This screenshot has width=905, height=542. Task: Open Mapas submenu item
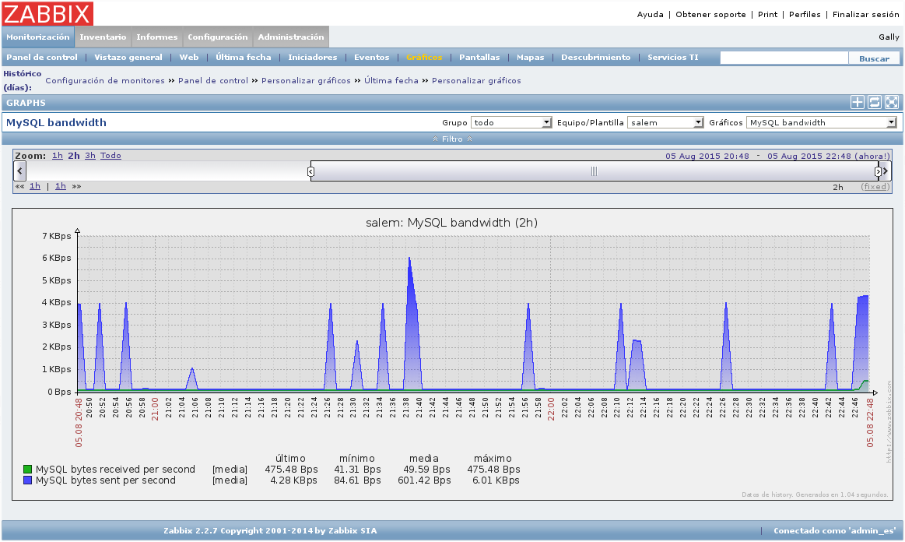531,57
